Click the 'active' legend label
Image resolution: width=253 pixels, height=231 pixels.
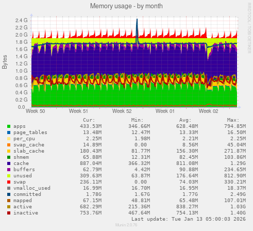[x=23, y=207]
